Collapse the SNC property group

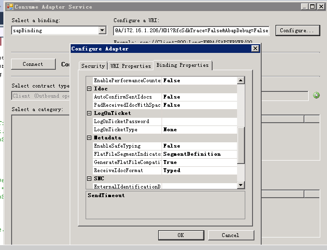(x=89, y=179)
